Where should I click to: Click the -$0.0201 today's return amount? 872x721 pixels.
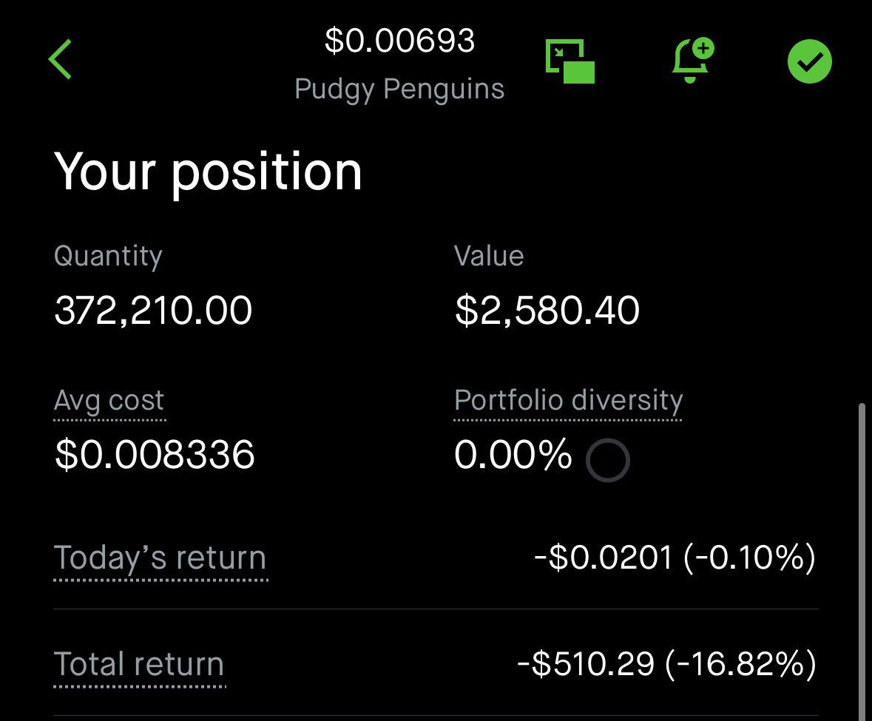(x=603, y=558)
